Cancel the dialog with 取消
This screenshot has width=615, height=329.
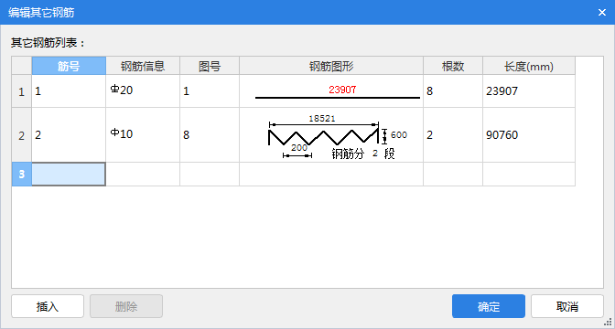point(567,306)
